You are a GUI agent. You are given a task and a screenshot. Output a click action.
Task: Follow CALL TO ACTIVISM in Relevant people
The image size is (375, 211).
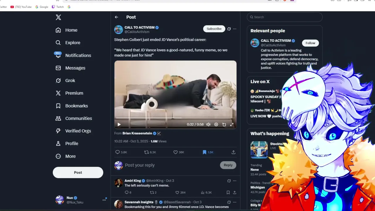click(310, 43)
